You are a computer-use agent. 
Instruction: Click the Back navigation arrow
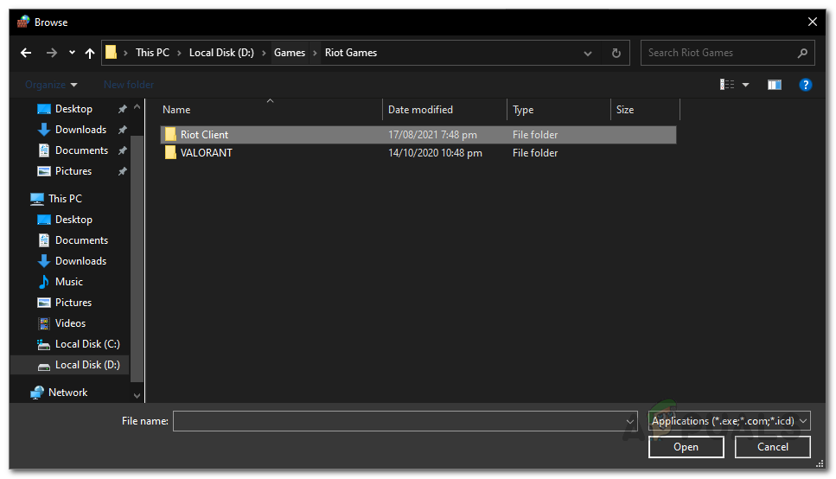tap(26, 53)
